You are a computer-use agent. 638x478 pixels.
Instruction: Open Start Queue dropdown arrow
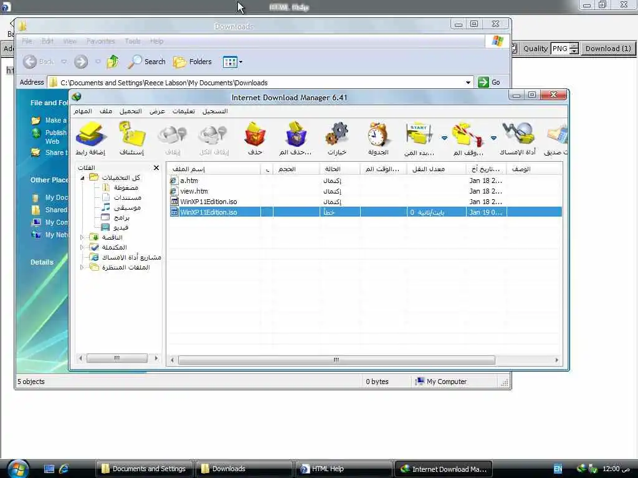pyautogui.click(x=444, y=138)
